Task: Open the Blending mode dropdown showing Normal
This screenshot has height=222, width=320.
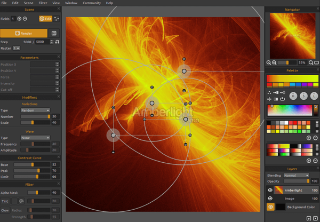Action: click(x=296, y=176)
